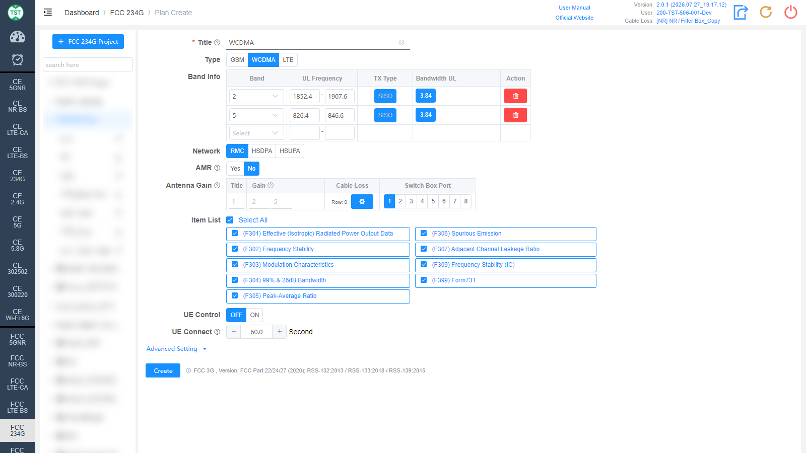This screenshot has width=806, height=453.
Task: Turn UE Control ON
Action: coord(254,315)
